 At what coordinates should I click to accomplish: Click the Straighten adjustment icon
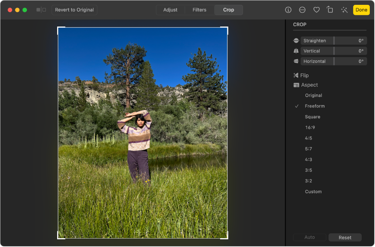pos(296,40)
